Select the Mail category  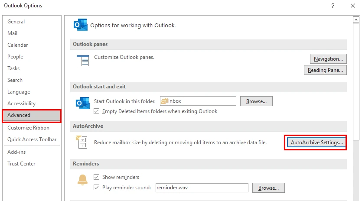click(x=12, y=33)
